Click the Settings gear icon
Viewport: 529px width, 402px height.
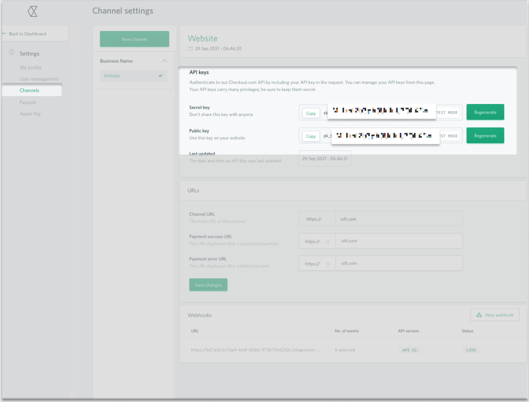click(x=12, y=52)
